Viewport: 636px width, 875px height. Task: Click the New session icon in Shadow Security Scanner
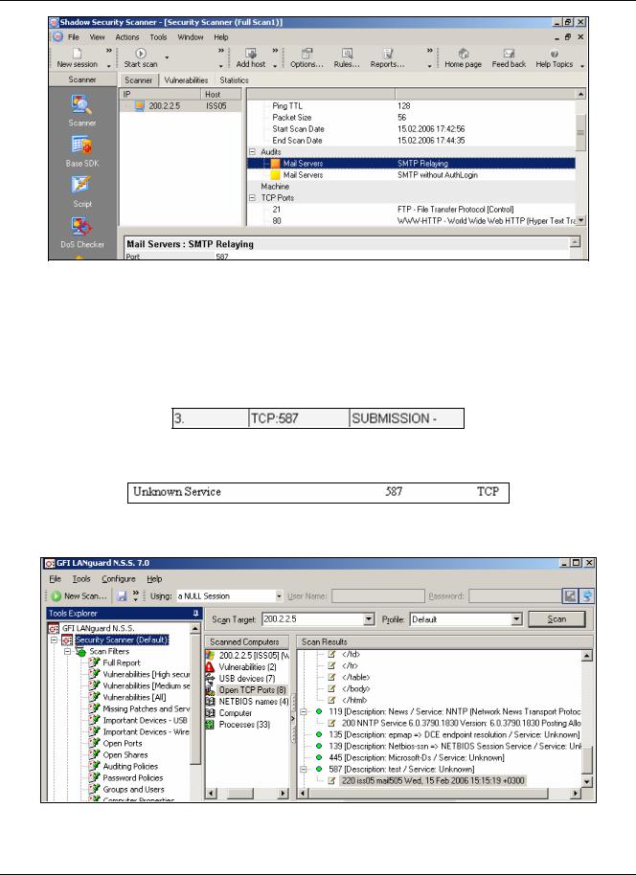pos(77,53)
